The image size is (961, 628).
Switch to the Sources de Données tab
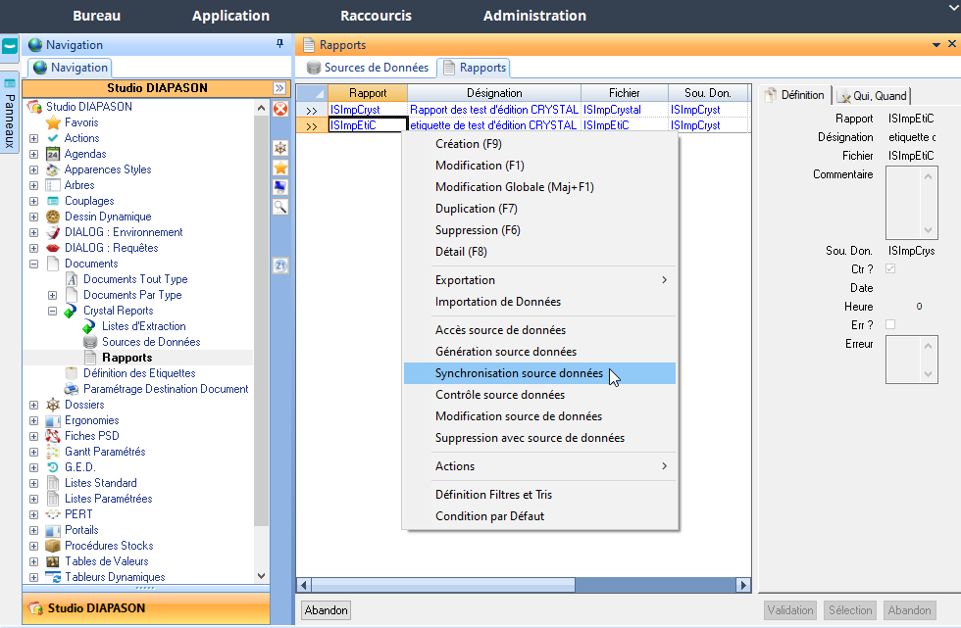[368, 68]
